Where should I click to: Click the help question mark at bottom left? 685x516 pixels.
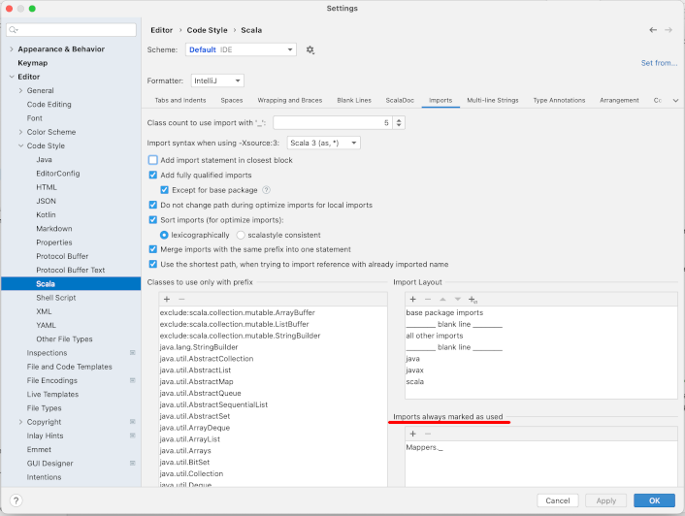[x=16, y=500]
